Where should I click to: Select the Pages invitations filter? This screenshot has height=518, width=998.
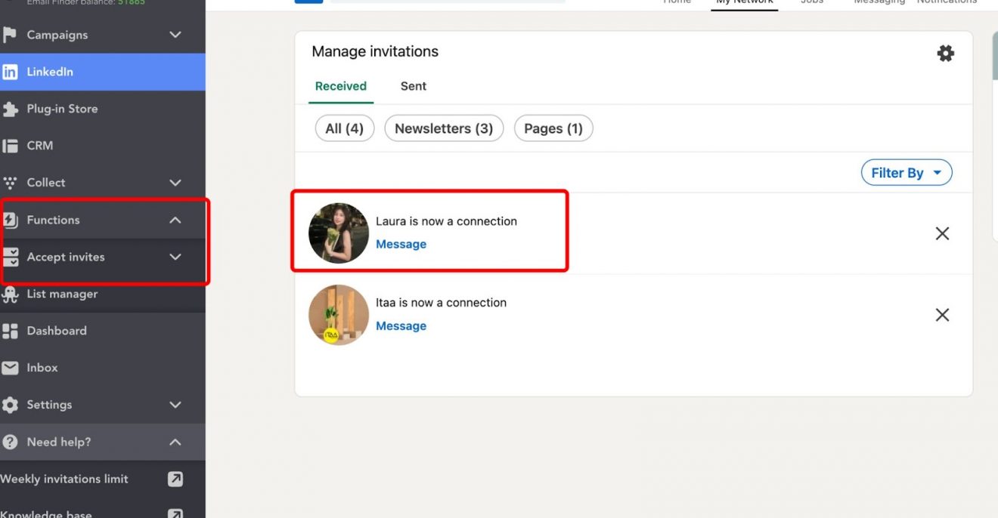553,128
